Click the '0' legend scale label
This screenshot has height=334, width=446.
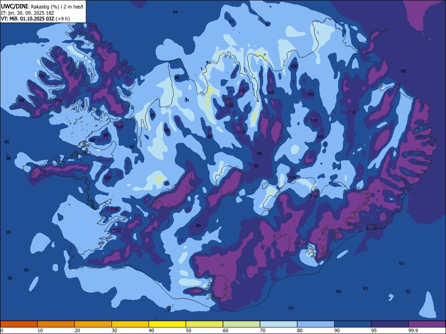(x=2, y=330)
